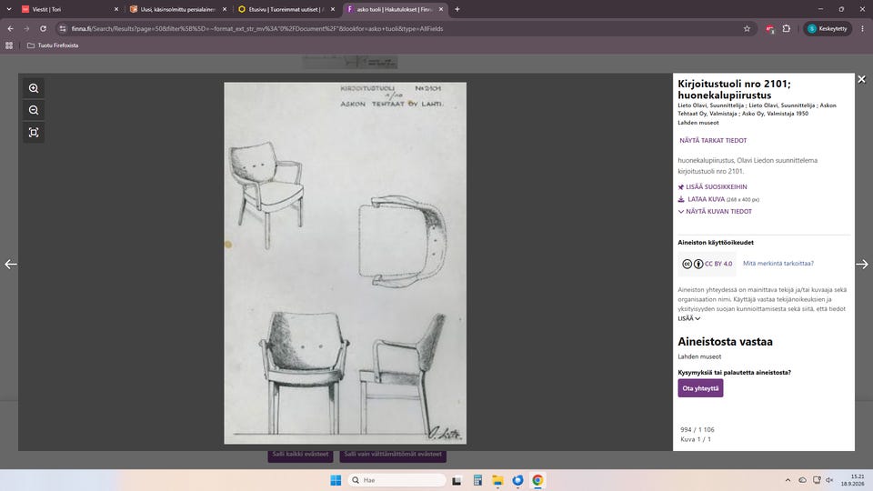Reset image zoom to fit view

click(x=34, y=133)
